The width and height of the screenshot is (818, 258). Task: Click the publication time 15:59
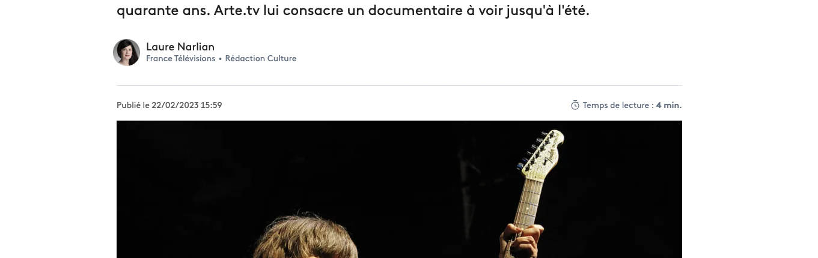click(212, 106)
